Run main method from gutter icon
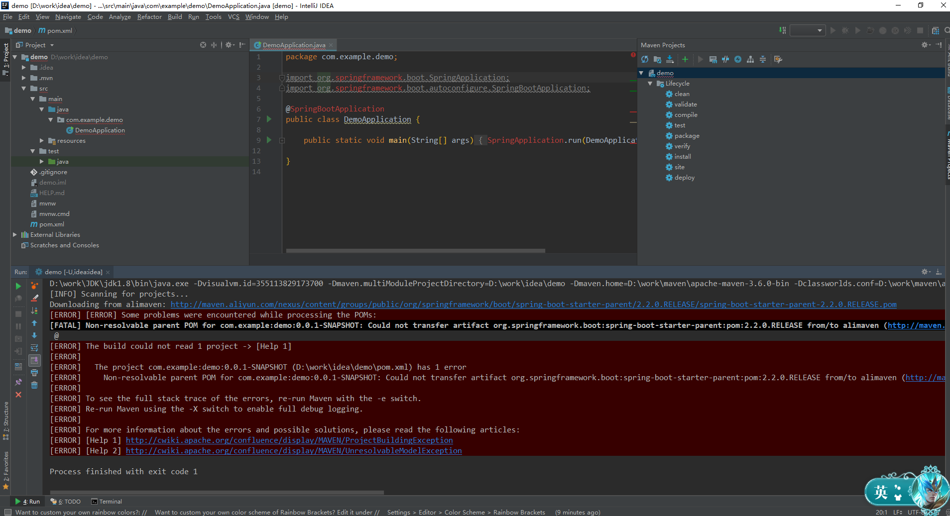This screenshot has height=516, width=950. coord(269,140)
